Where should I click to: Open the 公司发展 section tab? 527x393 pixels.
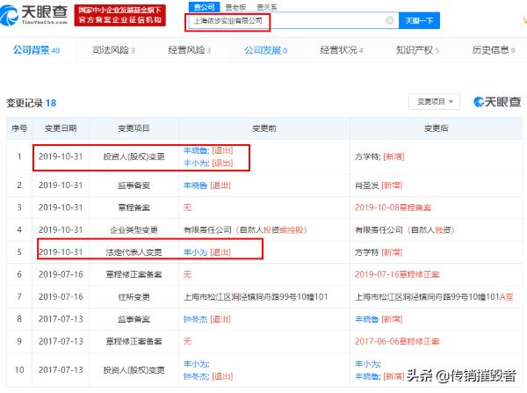265,50
